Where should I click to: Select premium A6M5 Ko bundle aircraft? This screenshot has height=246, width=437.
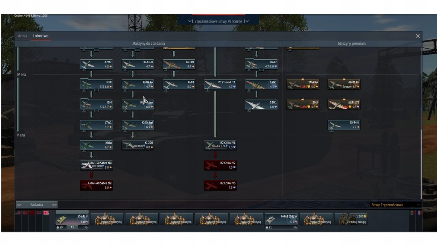(x=344, y=85)
